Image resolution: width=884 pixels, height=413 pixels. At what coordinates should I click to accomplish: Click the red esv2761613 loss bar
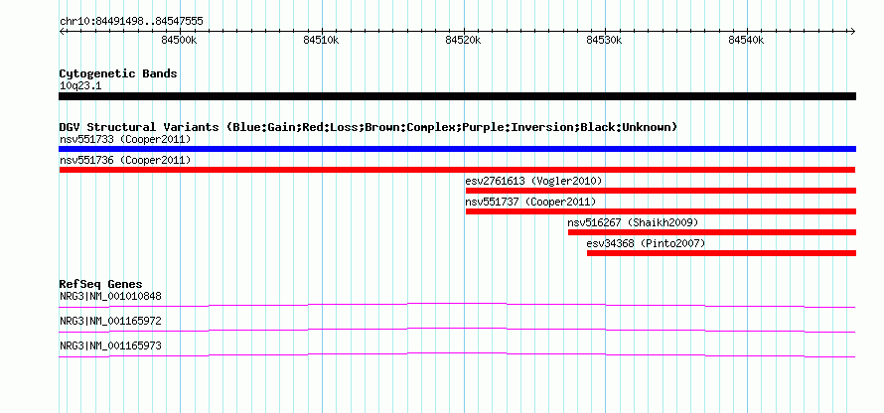point(661,191)
